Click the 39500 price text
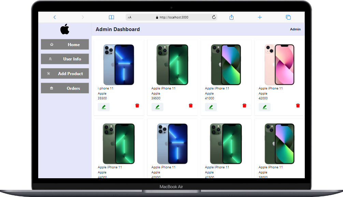 (156, 98)
